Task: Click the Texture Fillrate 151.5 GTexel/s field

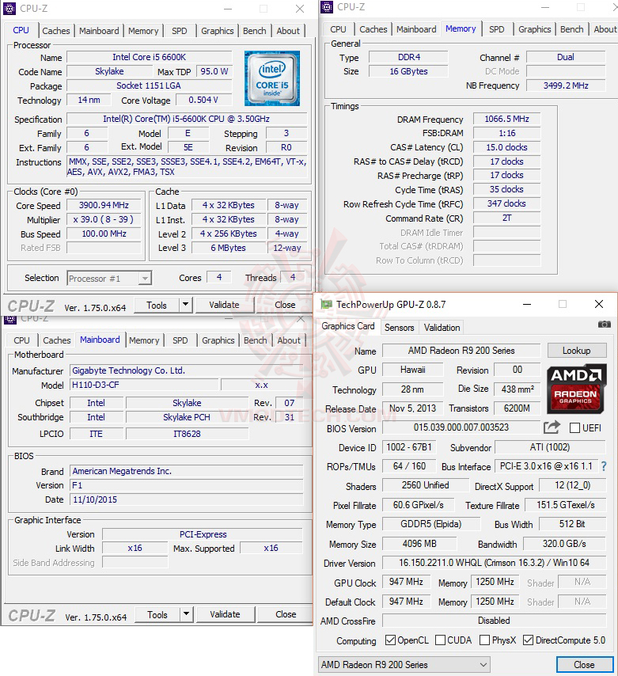Action: 566,504
